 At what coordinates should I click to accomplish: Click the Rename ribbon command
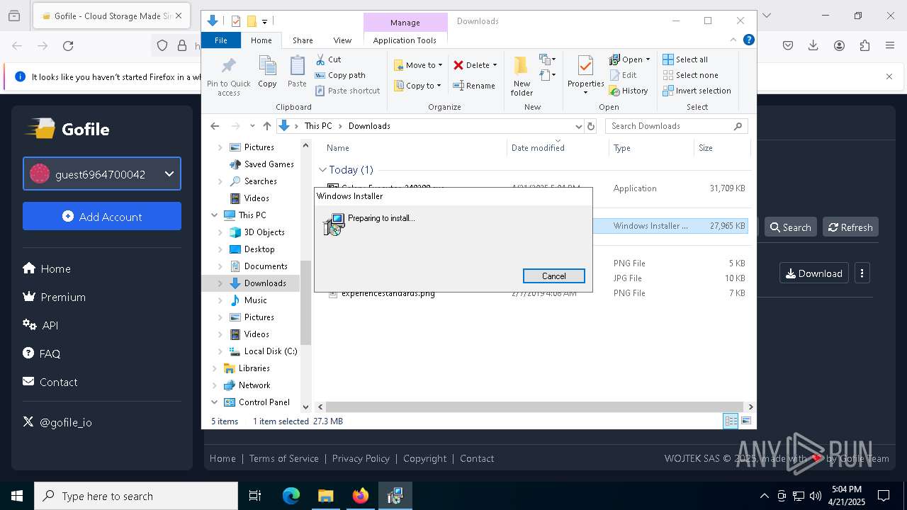click(474, 86)
